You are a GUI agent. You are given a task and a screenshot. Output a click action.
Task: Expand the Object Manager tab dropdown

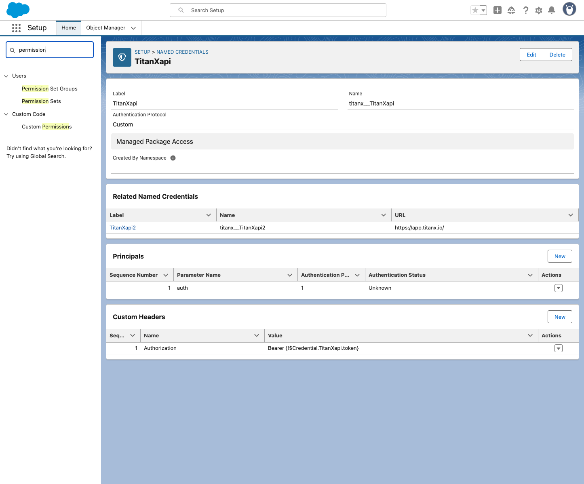pos(133,28)
